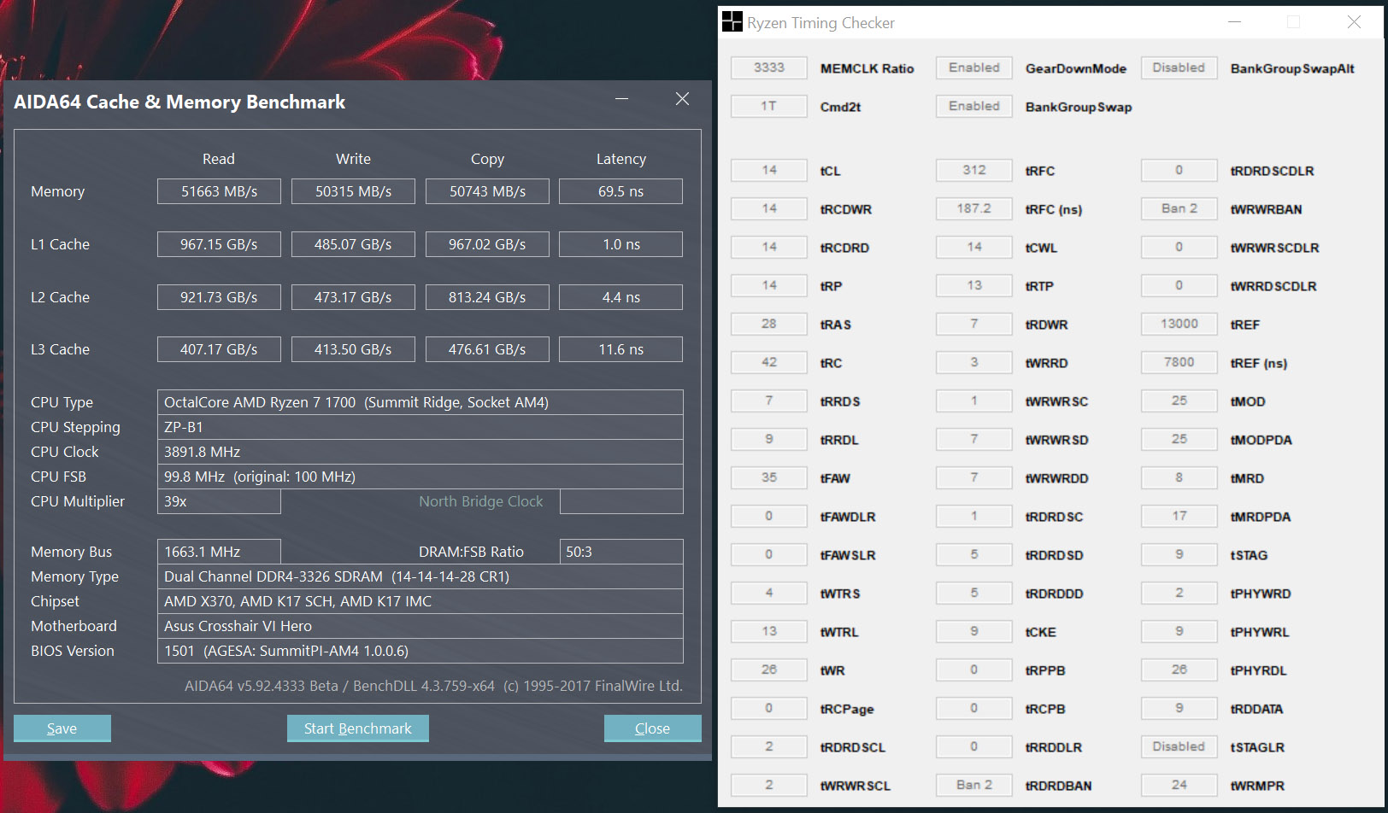Click the tREF value 13000
Image resolution: width=1388 pixels, height=813 pixels.
point(1179,324)
